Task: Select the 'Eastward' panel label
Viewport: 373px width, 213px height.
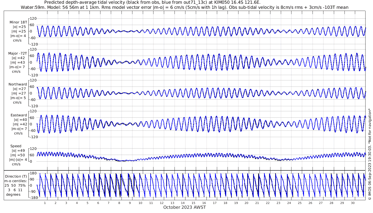Action: 19,115
